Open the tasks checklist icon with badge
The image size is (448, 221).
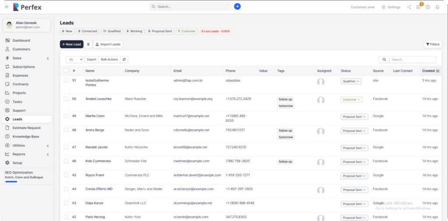(419, 7)
